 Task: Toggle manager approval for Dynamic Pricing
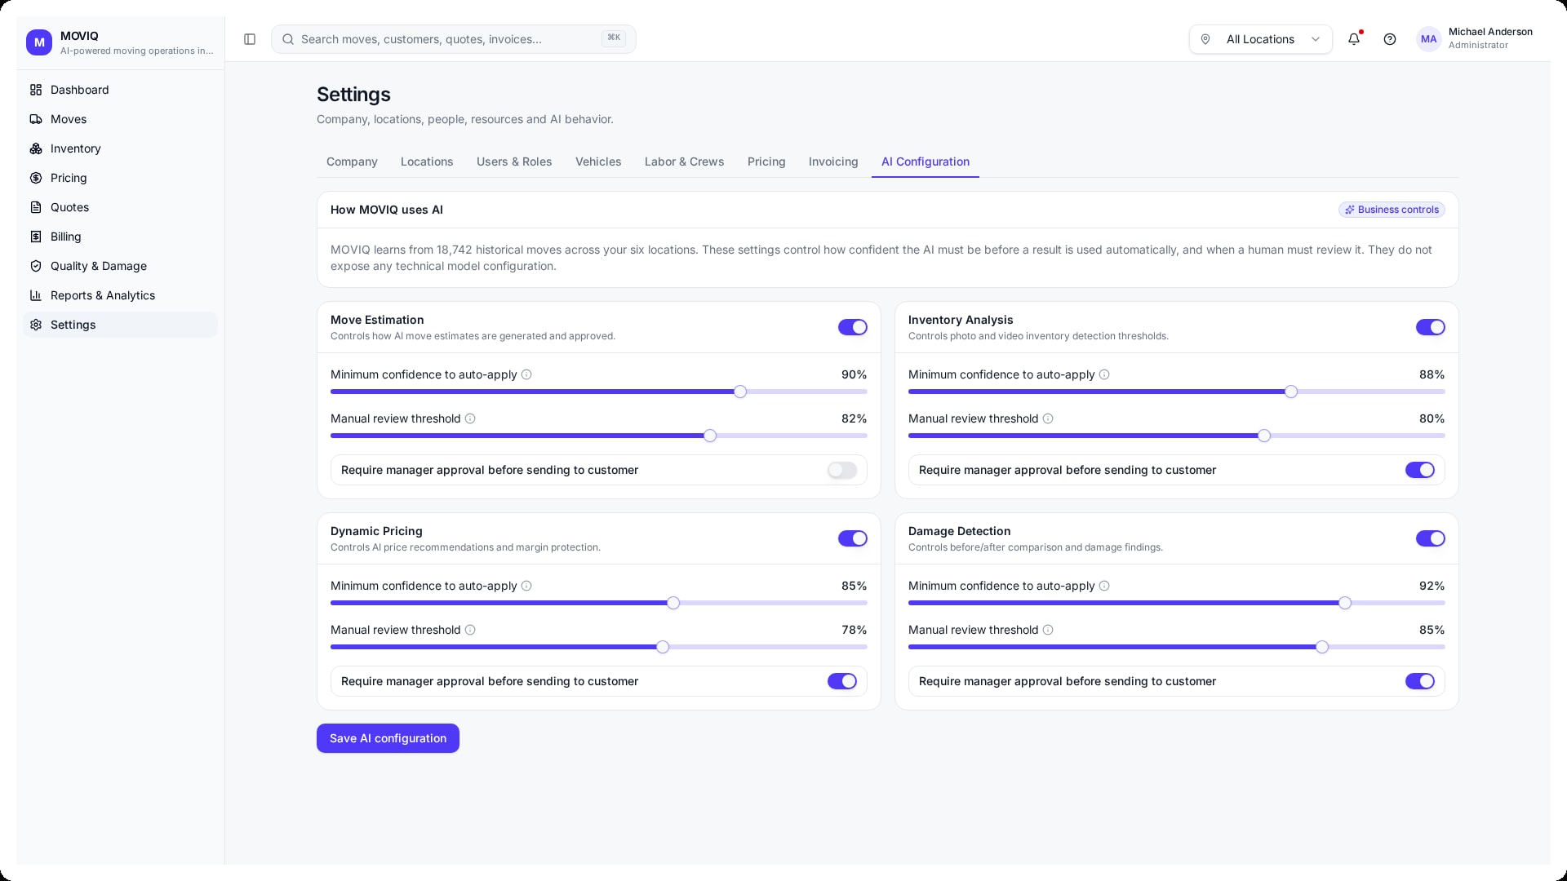click(x=842, y=681)
